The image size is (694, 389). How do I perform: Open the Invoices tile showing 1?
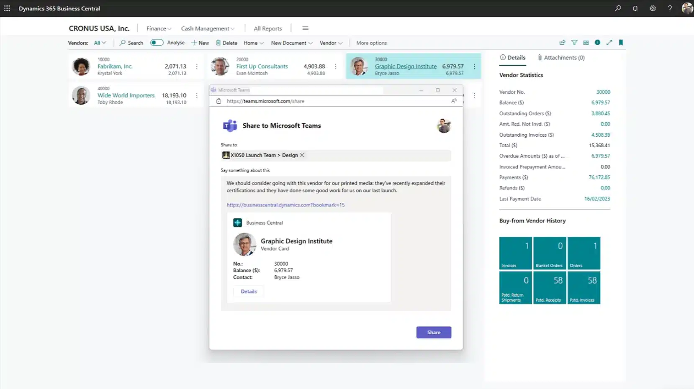[x=515, y=253]
